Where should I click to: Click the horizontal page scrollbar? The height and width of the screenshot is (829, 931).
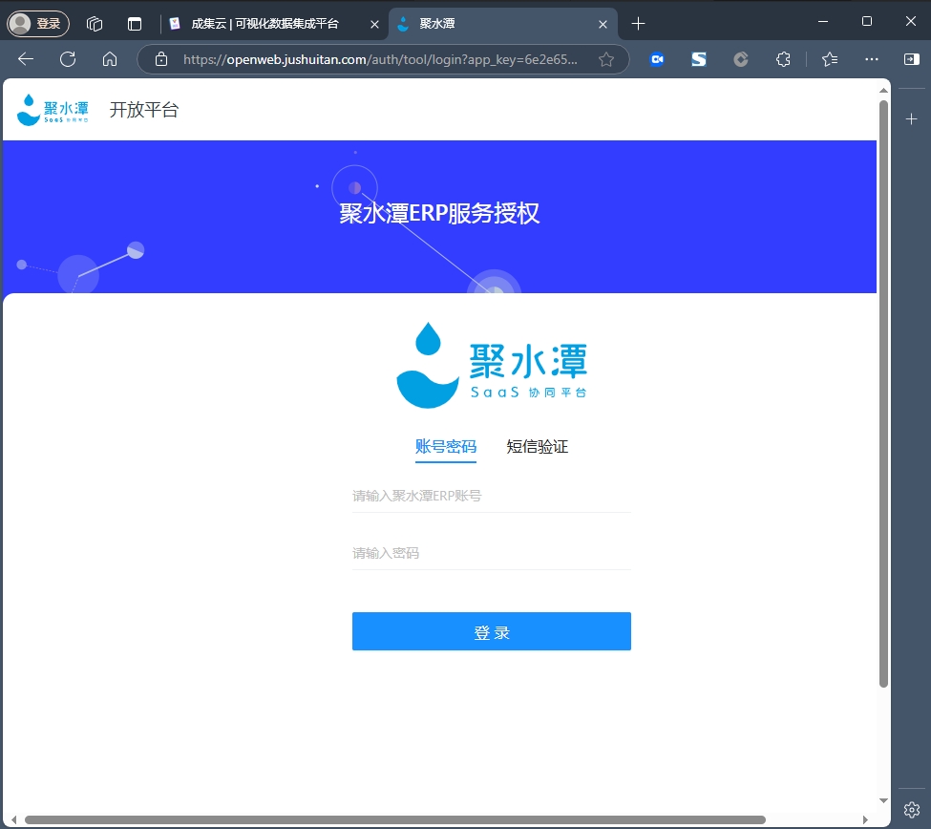pos(395,820)
